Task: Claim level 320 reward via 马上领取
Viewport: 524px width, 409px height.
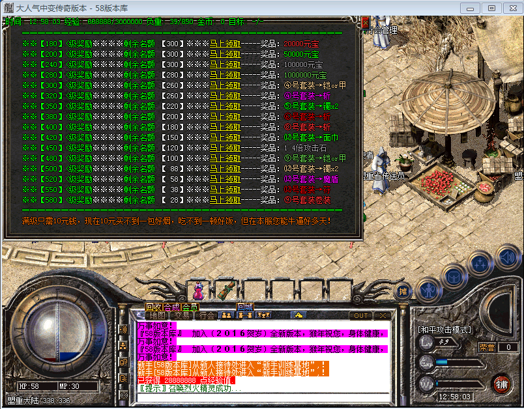Action: (x=226, y=96)
